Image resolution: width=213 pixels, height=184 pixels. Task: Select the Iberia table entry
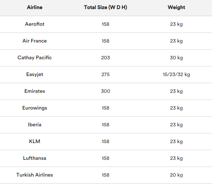click(x=34, y=125)
